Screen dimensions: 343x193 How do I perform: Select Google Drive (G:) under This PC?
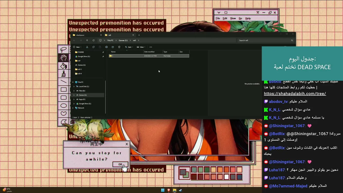pos(85,104)
